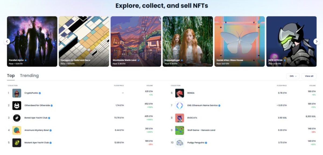The height and width of the screenshot is (155, 323).
Task: Click CryptoPunks verified badge icon
Action: point(40,93)
